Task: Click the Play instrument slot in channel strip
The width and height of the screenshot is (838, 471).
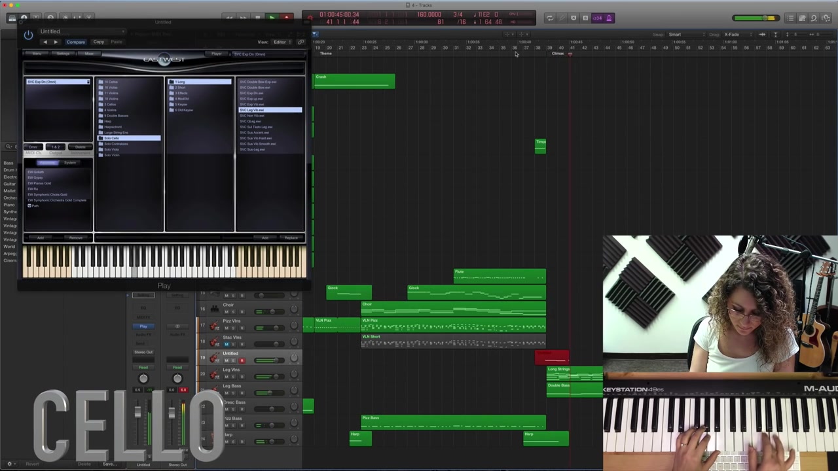Action: 143,326
